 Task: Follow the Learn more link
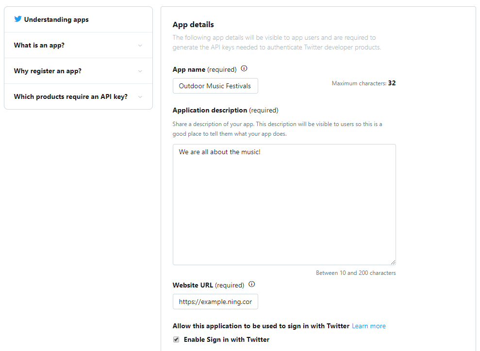pyautogui.click(x=368, y=326)
